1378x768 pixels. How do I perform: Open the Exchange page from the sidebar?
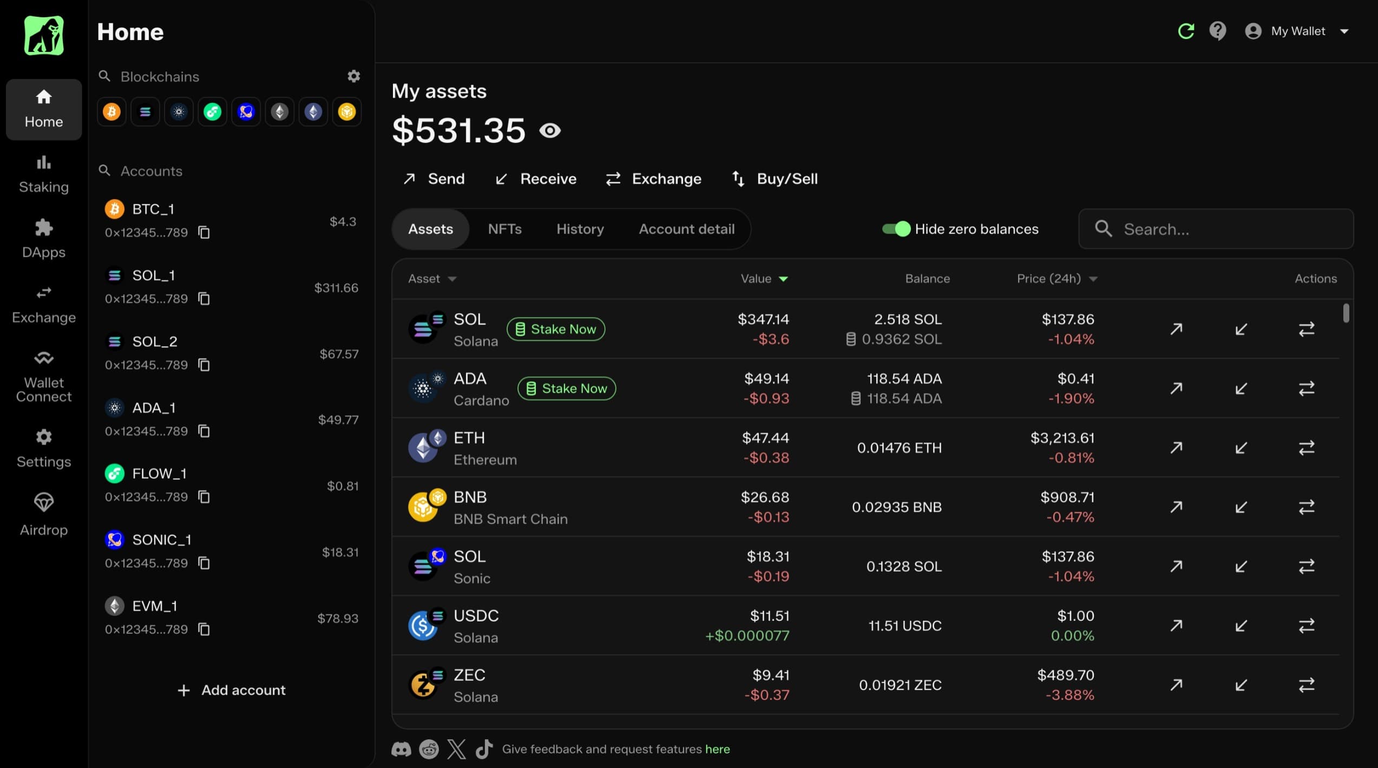point(43,303)
